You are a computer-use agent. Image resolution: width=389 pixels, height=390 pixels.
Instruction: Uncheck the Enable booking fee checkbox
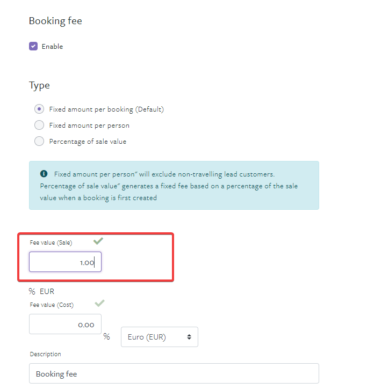[33, 46]
